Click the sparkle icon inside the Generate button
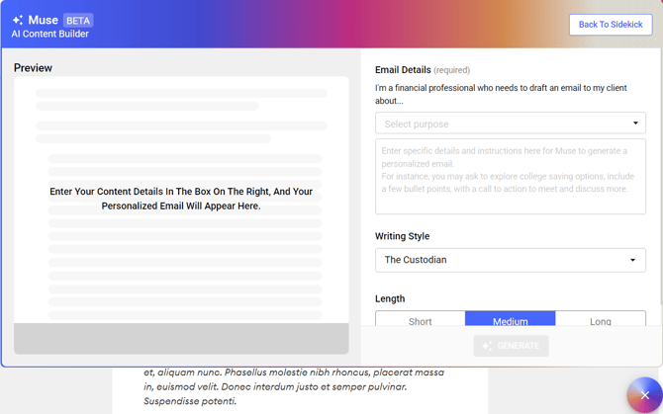The height and width of the screenshot is (414, 663). 487,346
